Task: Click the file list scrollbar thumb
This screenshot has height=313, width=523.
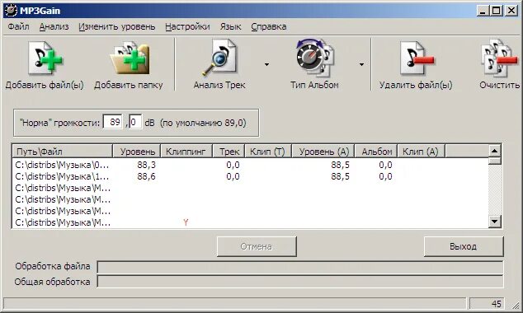Action: pos(495,161)
